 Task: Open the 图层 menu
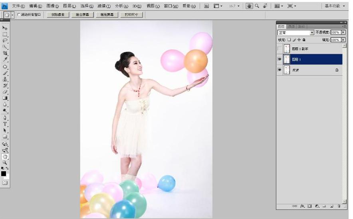[69, 6]
